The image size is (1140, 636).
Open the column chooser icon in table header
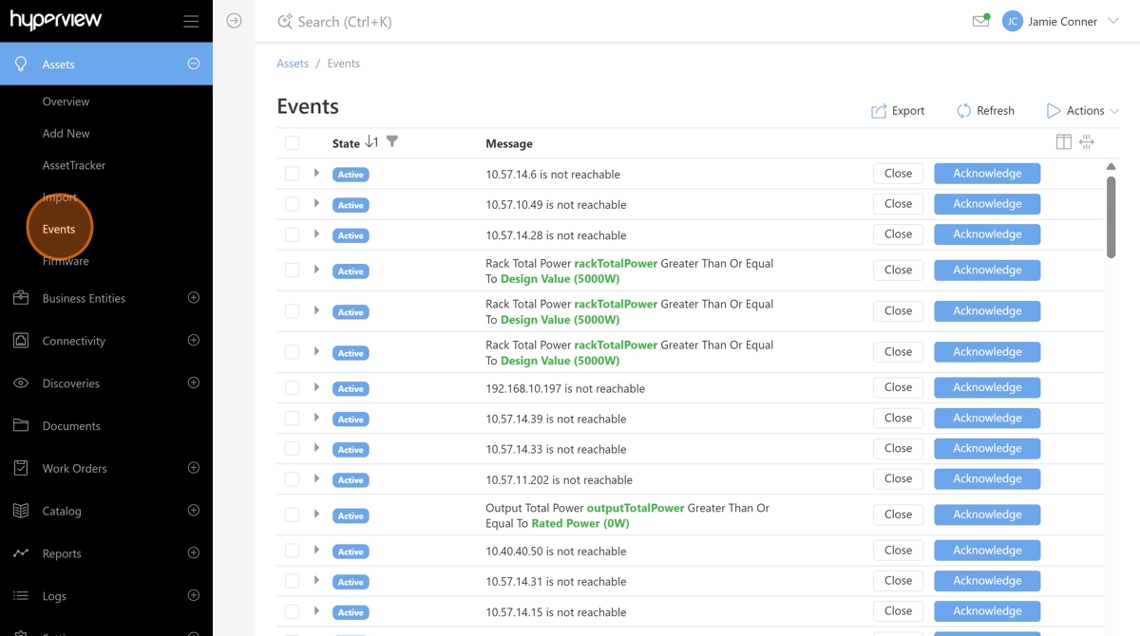pos(1063,142)
